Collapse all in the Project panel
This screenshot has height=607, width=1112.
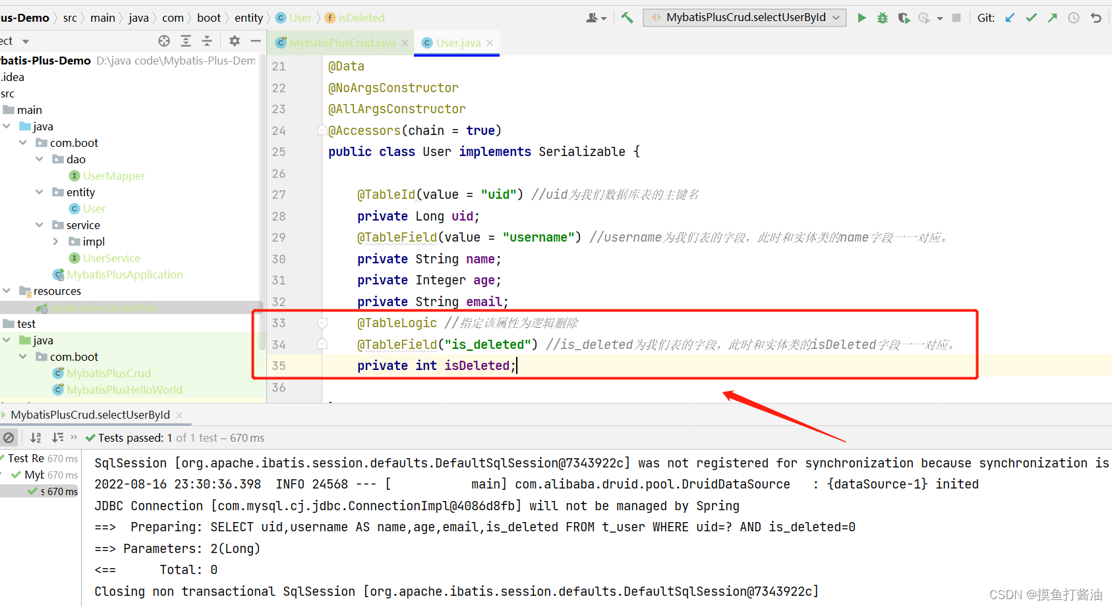[x=207, y=41]
